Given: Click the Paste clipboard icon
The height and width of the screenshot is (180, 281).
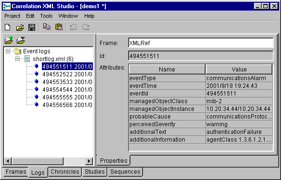Looking at the screenshot, I should 59,27.
